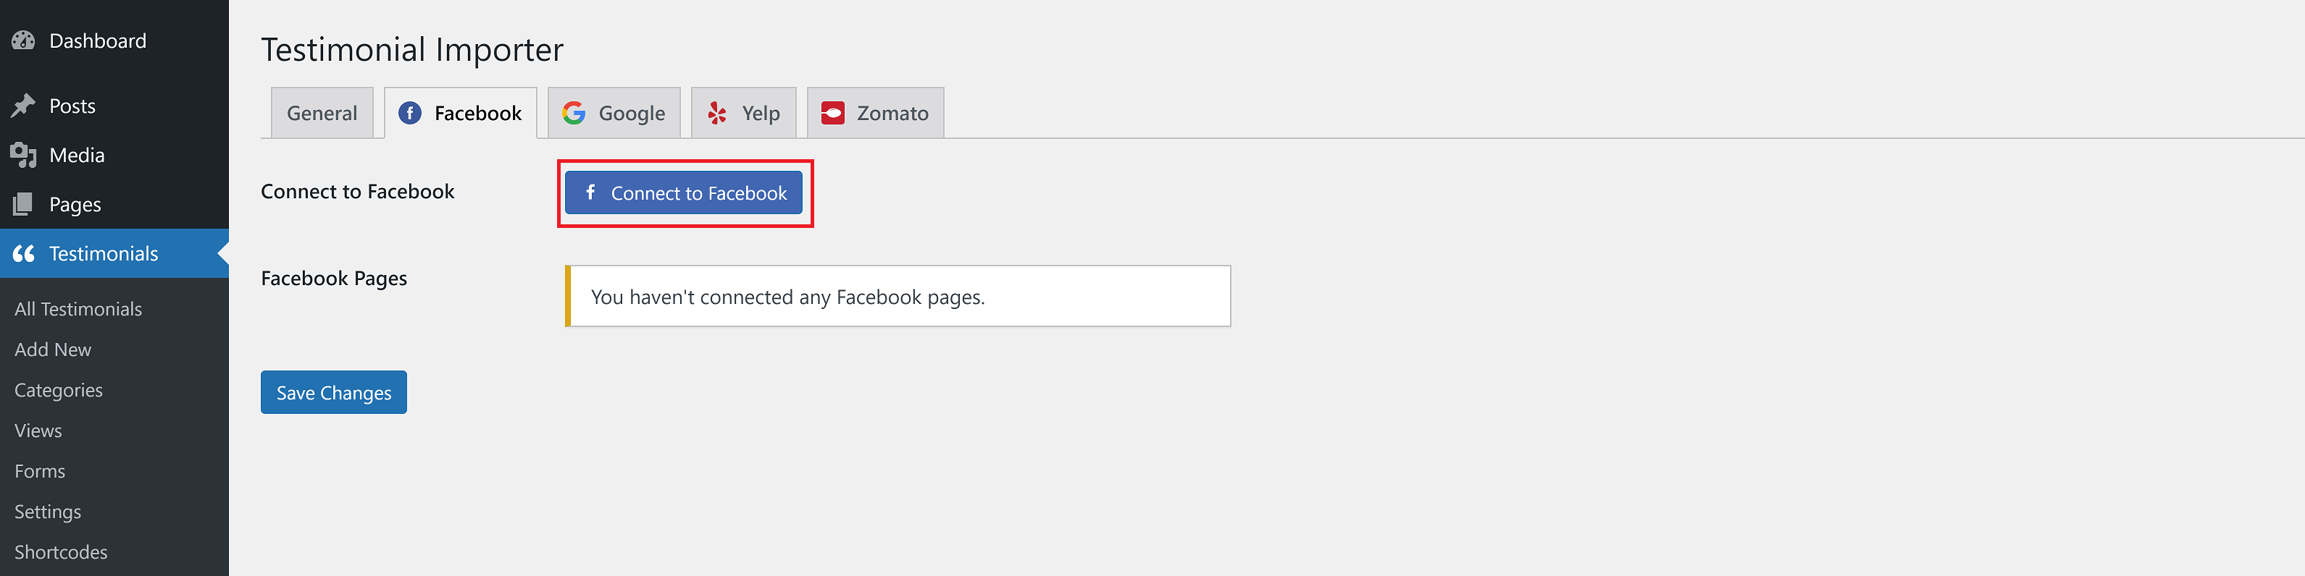This screenshot has width=2305, height=576.
Task: Open All Testimonials submenu item
Action: coord(78,308)
